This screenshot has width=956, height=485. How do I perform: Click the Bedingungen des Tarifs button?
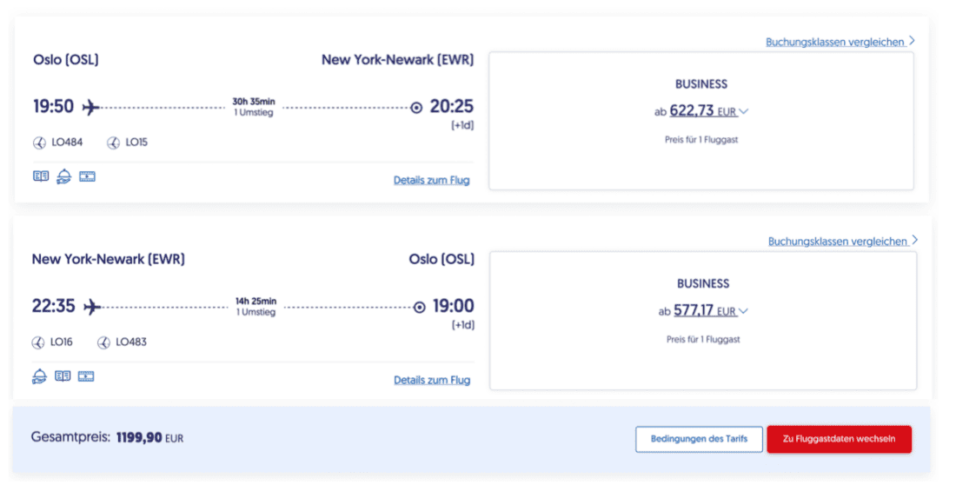pos(699,439)
